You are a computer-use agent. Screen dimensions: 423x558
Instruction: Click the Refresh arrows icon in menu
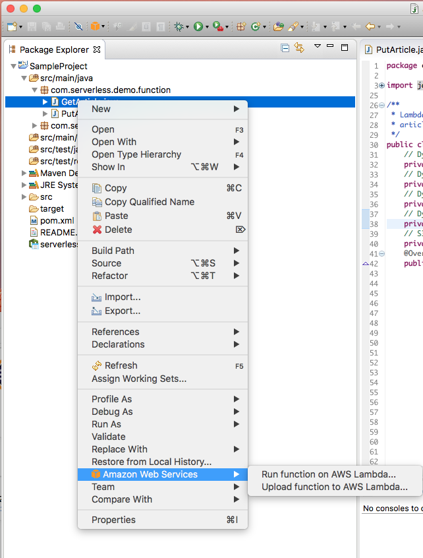(x=97, y=365)
